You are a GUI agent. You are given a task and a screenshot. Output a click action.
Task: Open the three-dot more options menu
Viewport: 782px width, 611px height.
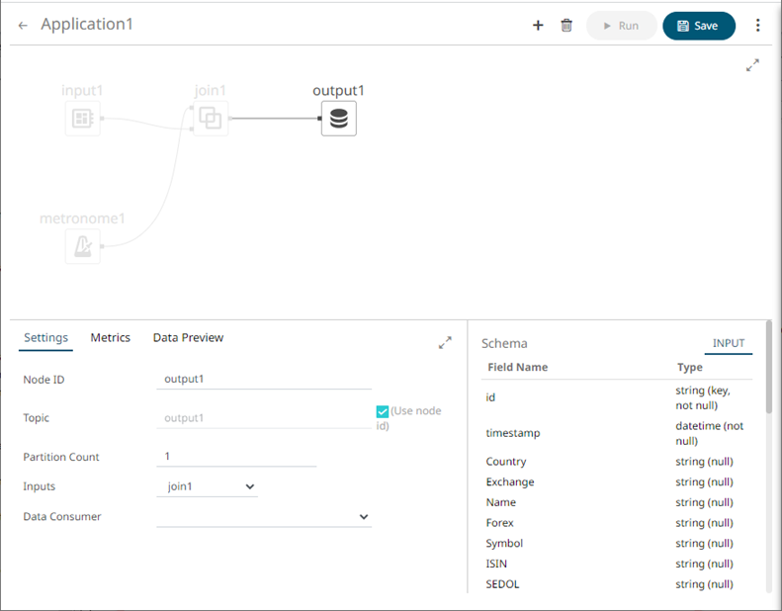758,26
